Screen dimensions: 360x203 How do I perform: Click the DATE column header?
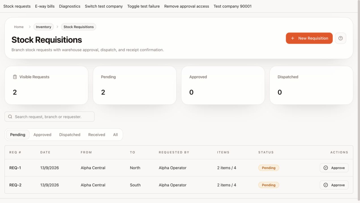point(46,152)
